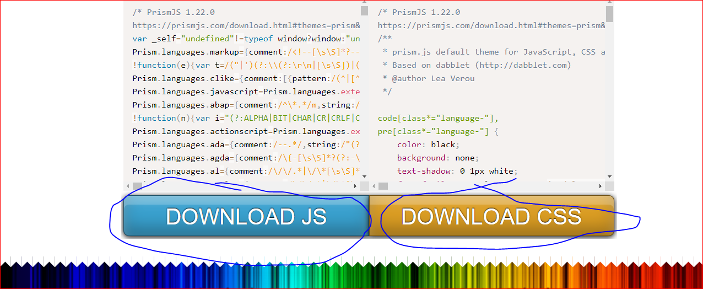Click the pre[class*="language-"] selector line
Image resolution: width=703 pixels, height=289 pixels.
pos(439,131)
